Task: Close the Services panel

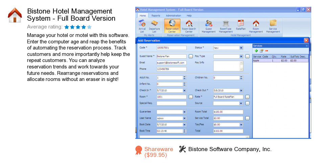Action: pyautogui.click(x=306, y=46)
